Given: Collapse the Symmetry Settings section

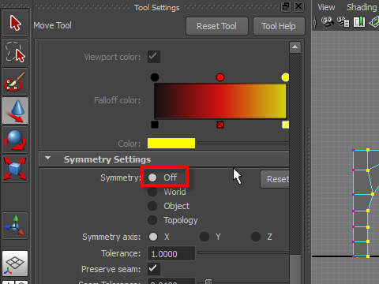Looking at the screenshot, I should [47, 159].
